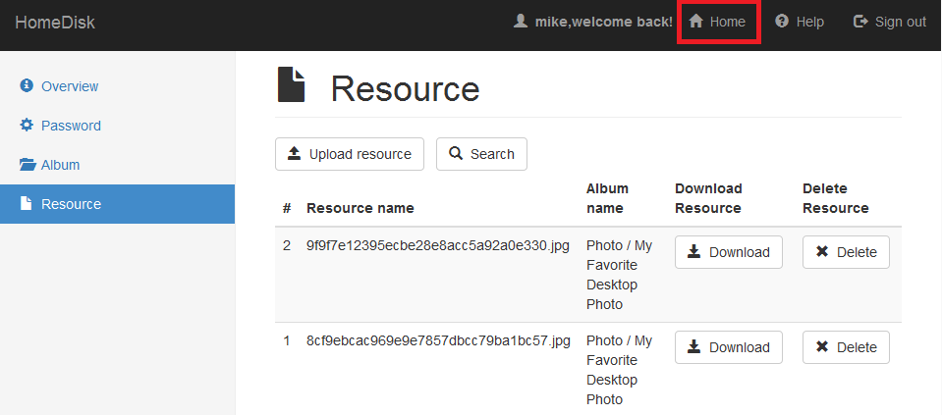Click Upload resource button
Viewport: 942px width, 415px height.
click(x=350, y=154)
